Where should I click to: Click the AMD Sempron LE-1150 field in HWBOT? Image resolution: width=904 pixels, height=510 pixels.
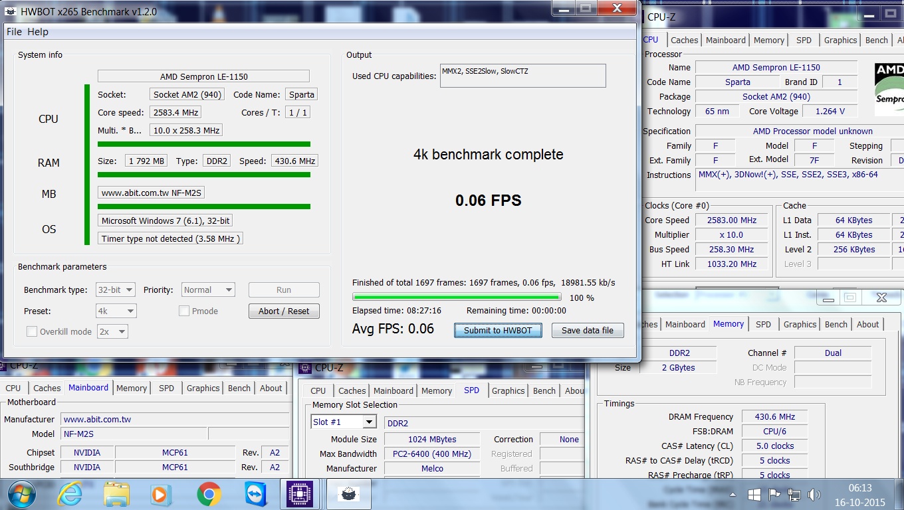pyautogui.click(x=203, y=76)
